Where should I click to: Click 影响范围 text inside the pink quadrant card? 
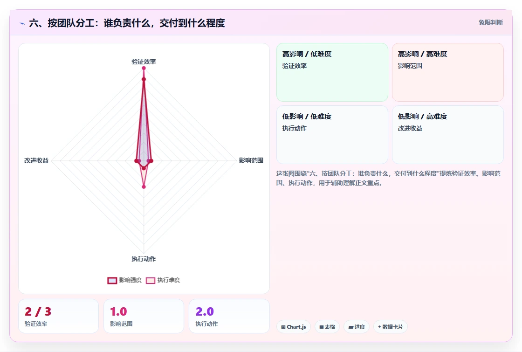410,66
